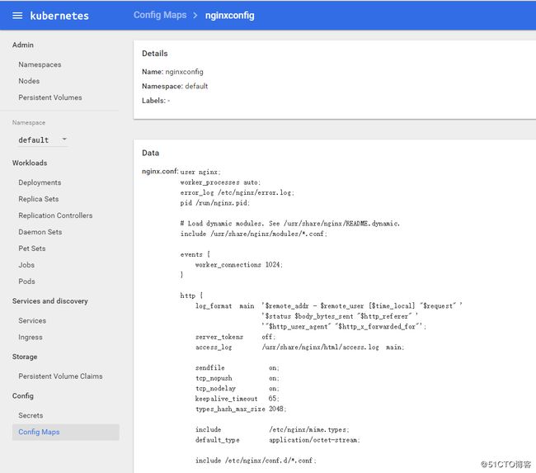
Task: Click the Storage section heading
Action: tap(25, 357)
